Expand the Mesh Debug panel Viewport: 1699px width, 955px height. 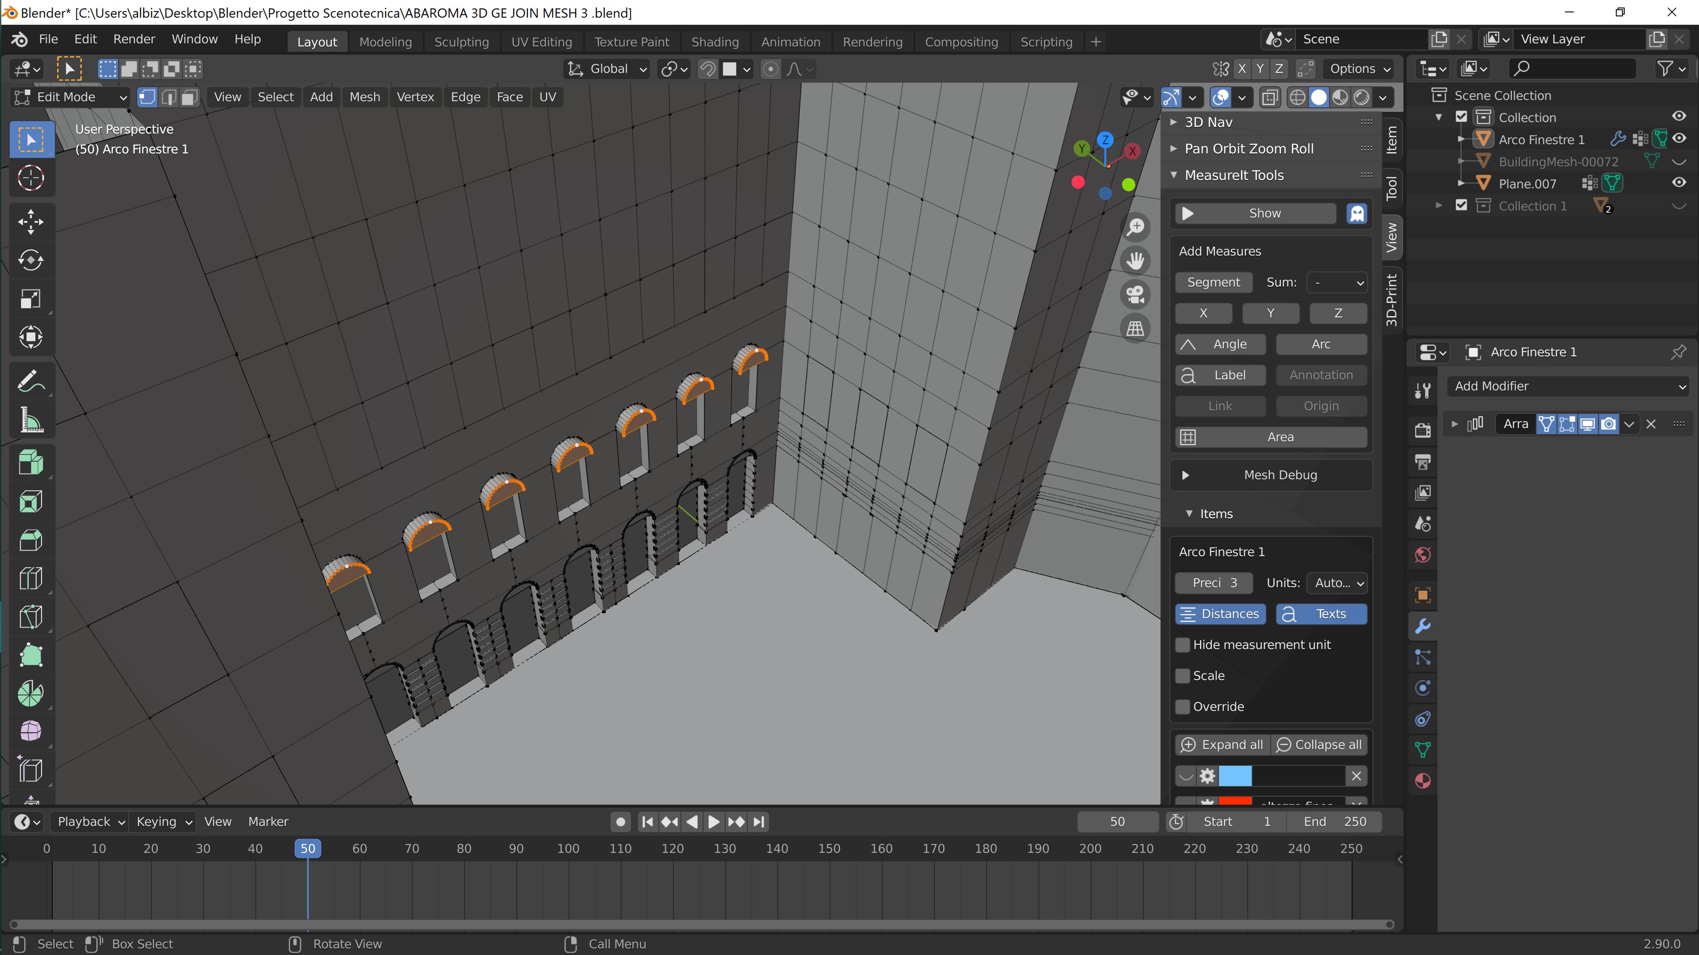(1270, 475)
